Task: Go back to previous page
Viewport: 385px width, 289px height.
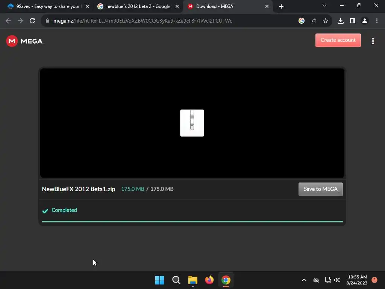Action: point(8,21)
